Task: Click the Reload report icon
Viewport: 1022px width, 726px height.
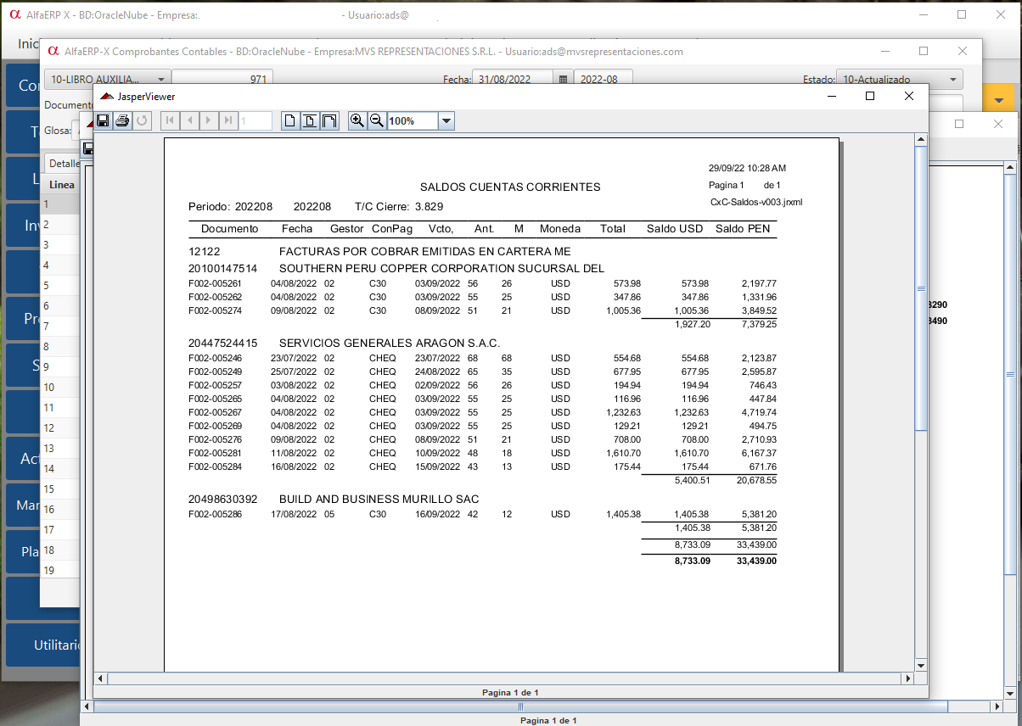Action: coord(142,121)
